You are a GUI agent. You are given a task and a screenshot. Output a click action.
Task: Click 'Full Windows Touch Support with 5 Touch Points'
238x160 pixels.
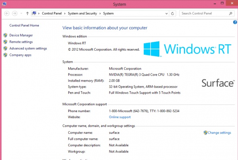(x=144, y=92)
